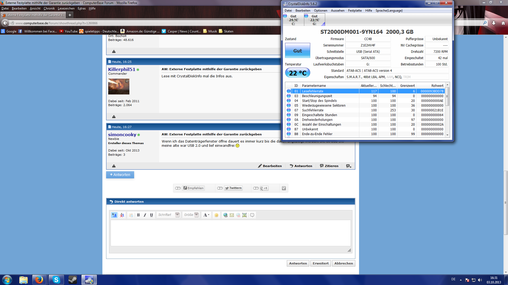Click the quote speech bubble icon

point(252,215)
